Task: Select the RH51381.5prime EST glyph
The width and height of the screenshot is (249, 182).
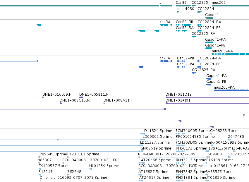Action: (x=179, y=181)
